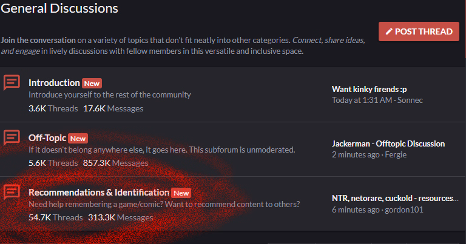Click the New badge beside Off-Topic

[x=78, y=138]
